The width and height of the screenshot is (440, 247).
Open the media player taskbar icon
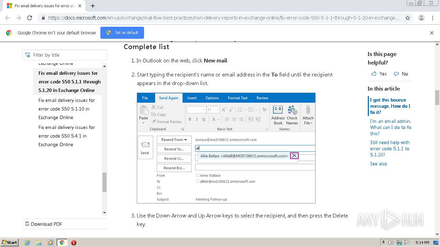(51, 243)
